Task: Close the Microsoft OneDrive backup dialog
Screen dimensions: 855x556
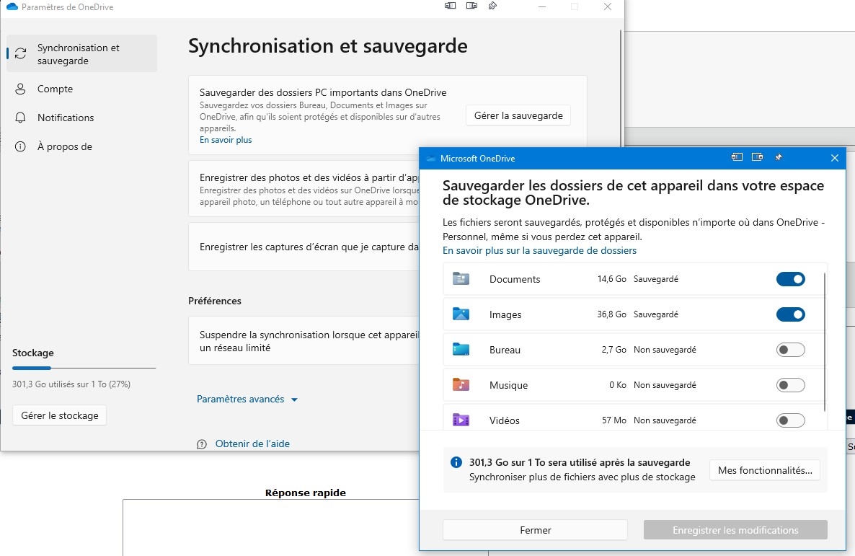Action: pos(834,158)
